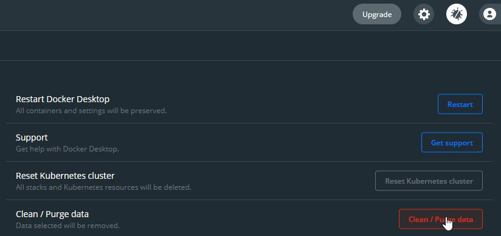The width and height of the screenshot is (501, 236).
Task: Click the greyed Reset Kubernetes cluster button
Action: (429, 181)
